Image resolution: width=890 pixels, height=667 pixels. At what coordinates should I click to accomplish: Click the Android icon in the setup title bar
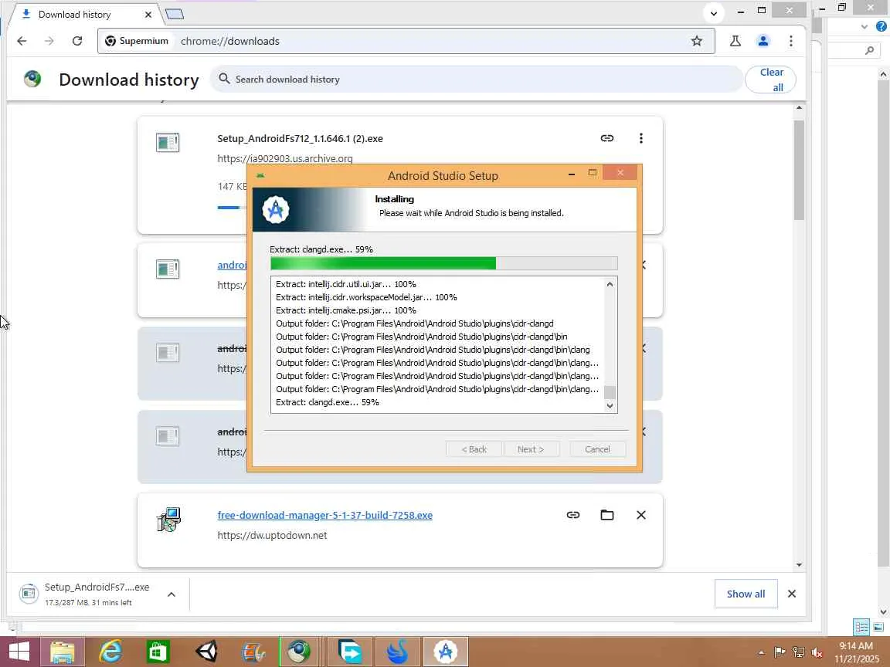(260, 175)
